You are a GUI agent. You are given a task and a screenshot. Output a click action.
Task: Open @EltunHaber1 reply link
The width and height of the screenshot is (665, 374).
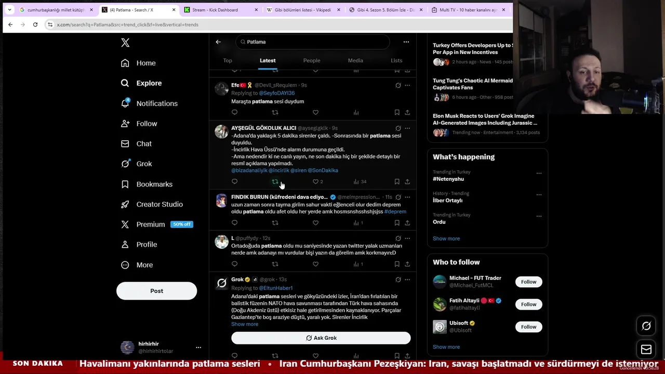276,288
